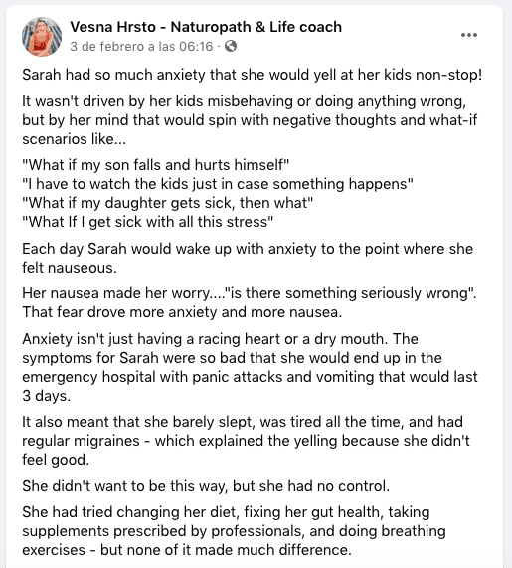
Task: Click the text "emergency hospital with panic attacks"
Action: coord(152,377)
